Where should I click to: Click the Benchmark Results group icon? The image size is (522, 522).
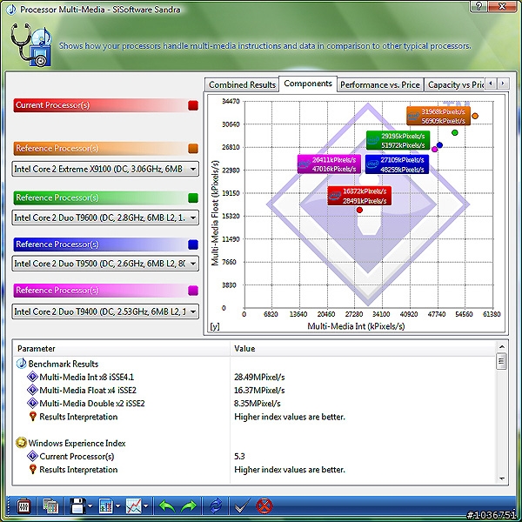(x=21, y=364)
